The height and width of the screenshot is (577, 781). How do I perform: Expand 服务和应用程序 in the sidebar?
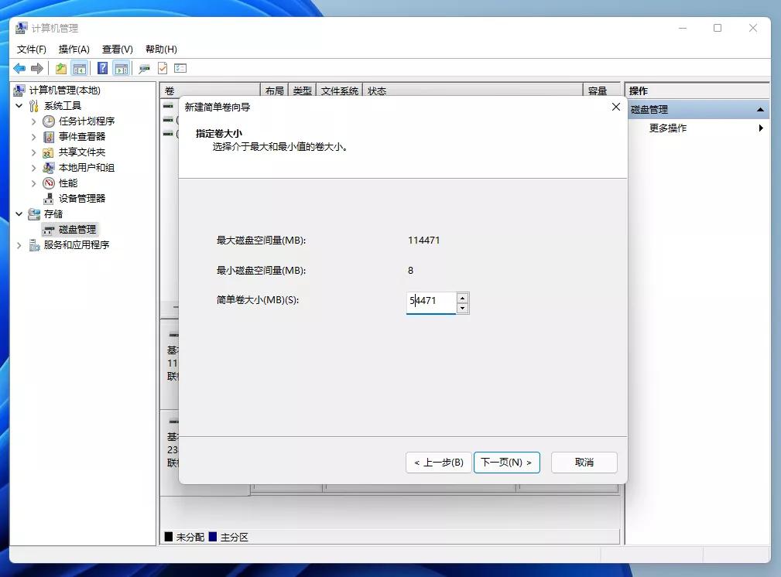click(x=19, y=244)
